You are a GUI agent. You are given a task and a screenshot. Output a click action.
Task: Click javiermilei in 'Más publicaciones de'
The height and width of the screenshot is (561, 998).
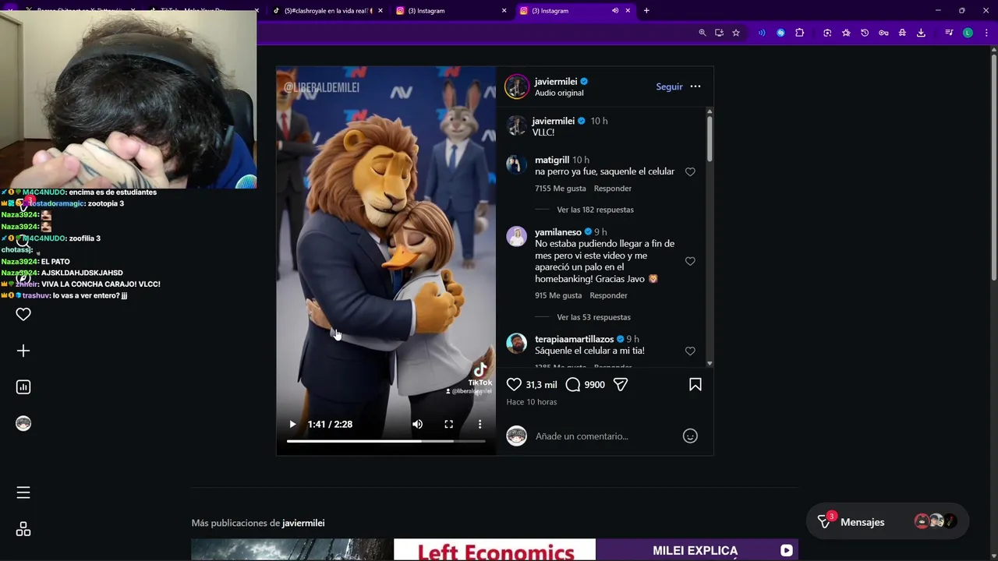click(303, 523)
